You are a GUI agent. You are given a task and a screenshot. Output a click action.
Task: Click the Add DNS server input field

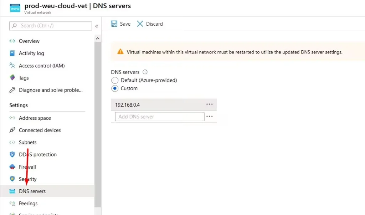point(159,116)
